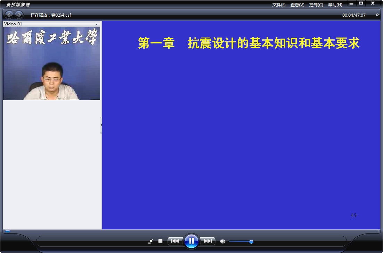Stop playback with the square button
Screen dimensions: 383x253
[x=160, y=241]
